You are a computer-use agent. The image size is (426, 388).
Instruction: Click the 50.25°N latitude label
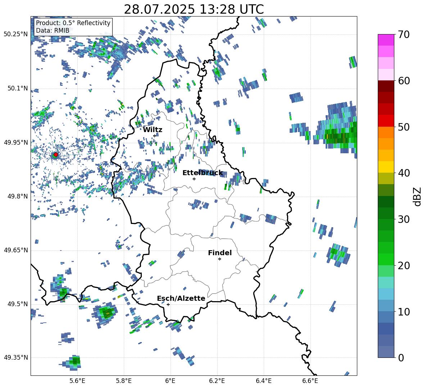[x=16, y=34]
